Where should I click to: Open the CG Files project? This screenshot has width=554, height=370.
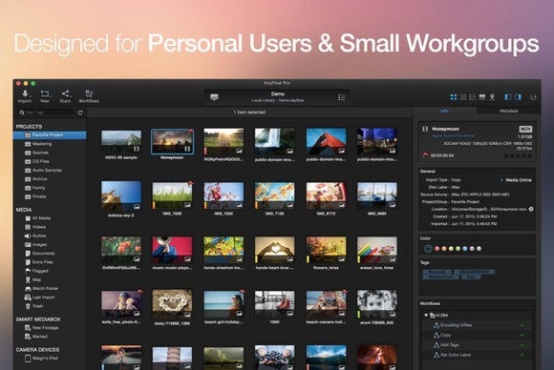[x=41, y=161]
